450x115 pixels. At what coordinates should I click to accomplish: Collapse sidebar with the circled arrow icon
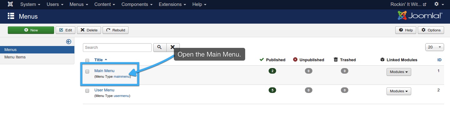tap(69, 42)
